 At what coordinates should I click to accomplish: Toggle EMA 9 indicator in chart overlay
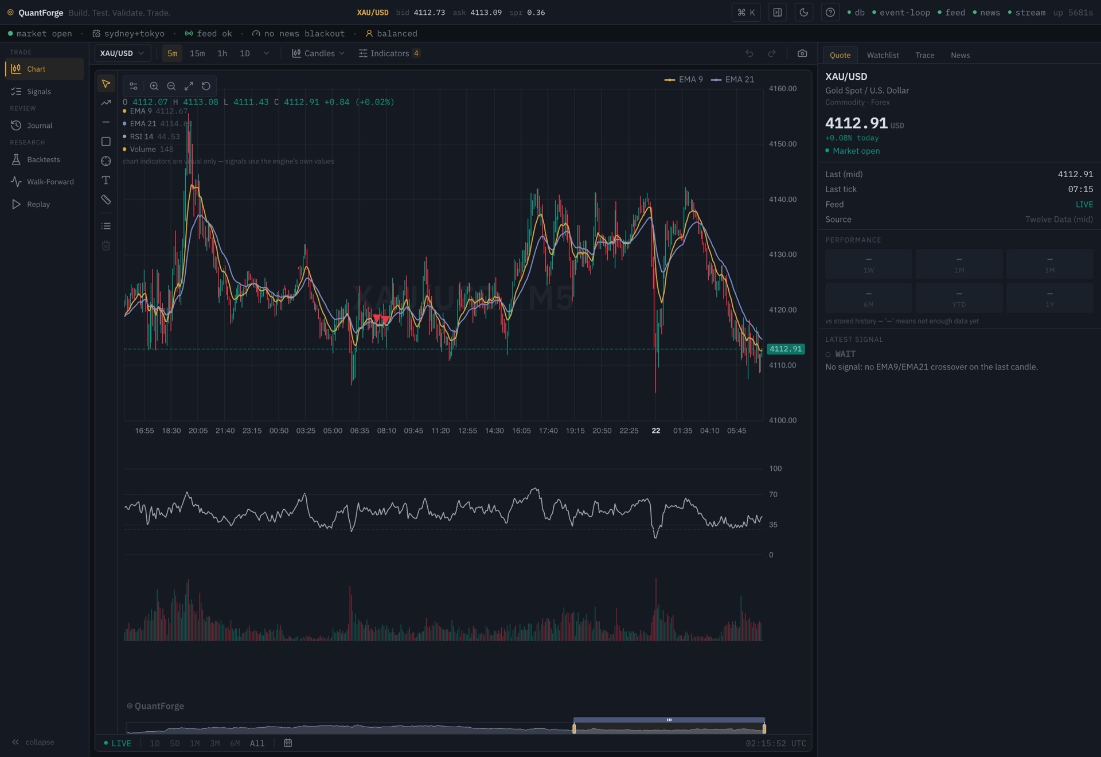(x=155, y=111)
